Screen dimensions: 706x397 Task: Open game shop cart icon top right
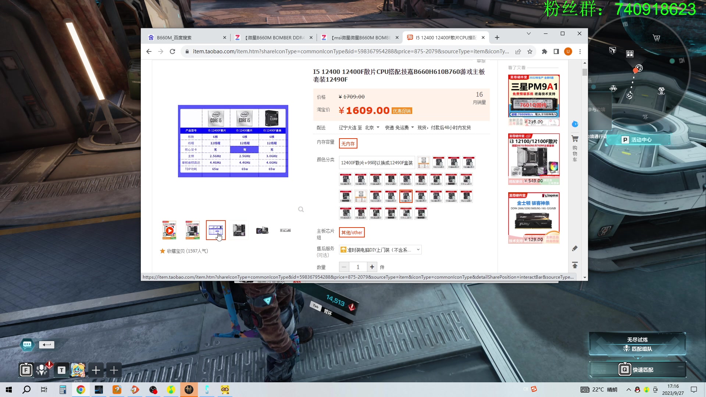click(656, 37)
